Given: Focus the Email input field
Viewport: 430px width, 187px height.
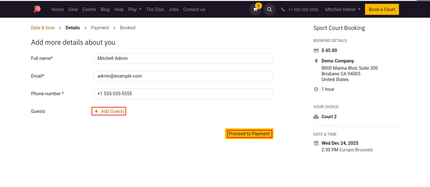Looking at the screenshot, I should 183,76.
